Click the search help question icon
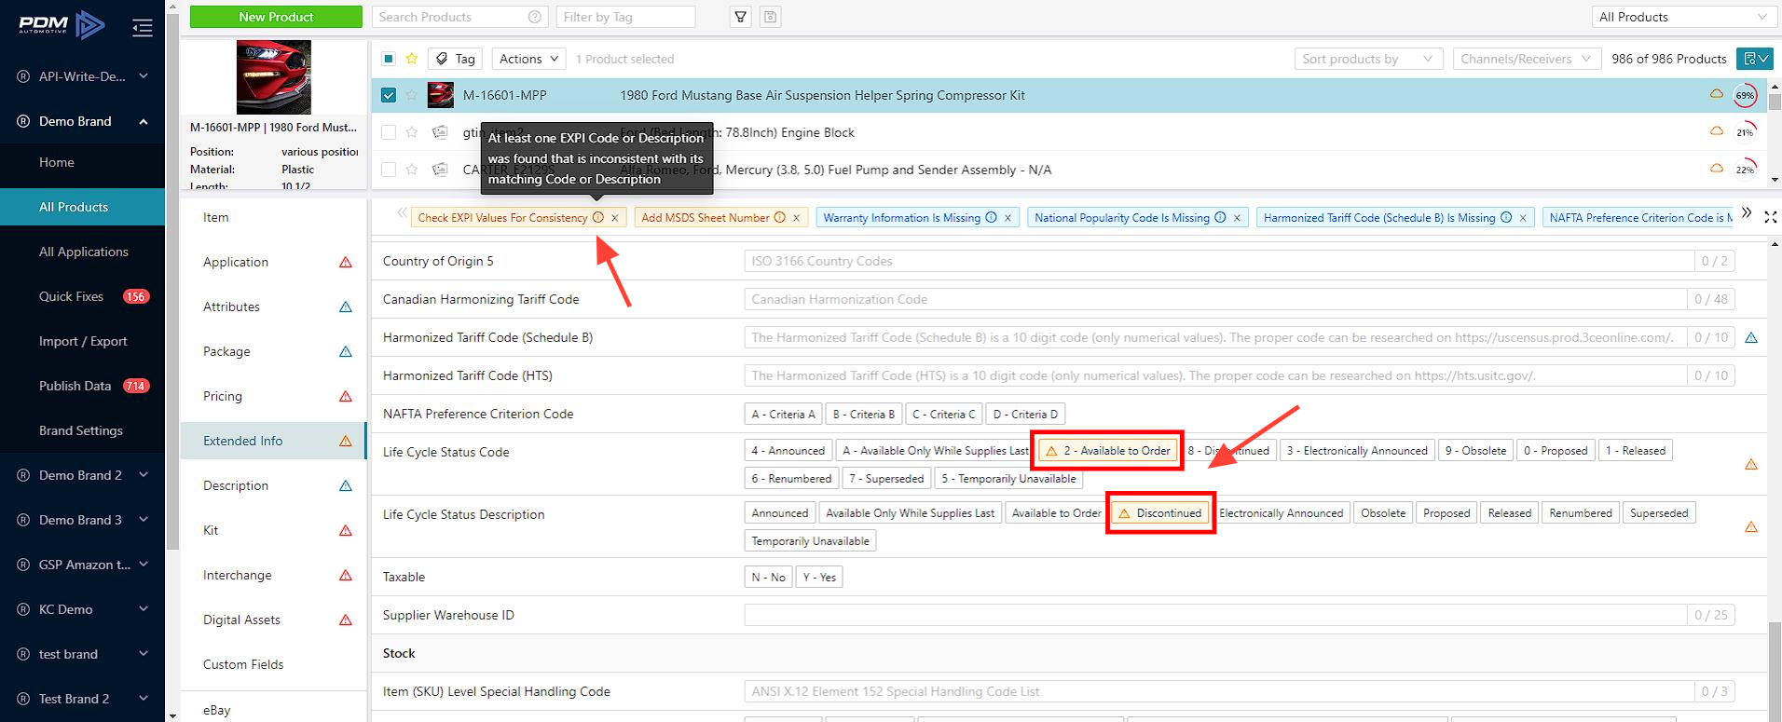 [x=535, y=17]
